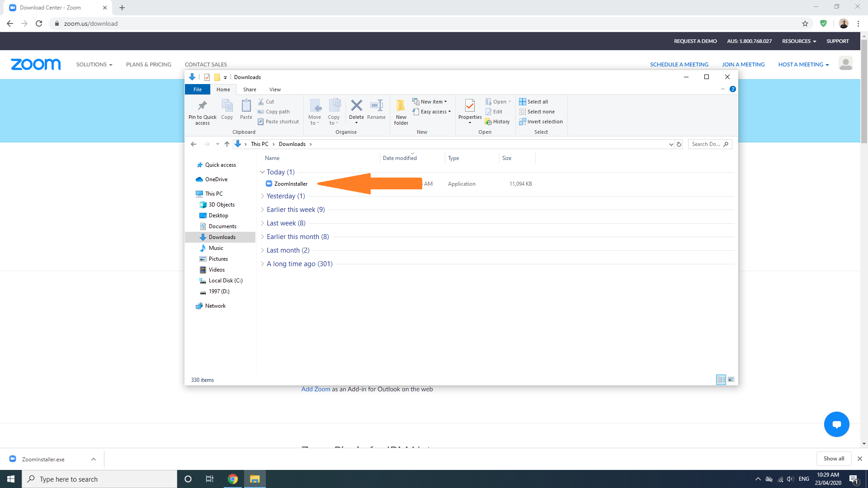Click Join a Meeting link on Zoom page
This screenshot has width=868, height=488.
[743, 65]
